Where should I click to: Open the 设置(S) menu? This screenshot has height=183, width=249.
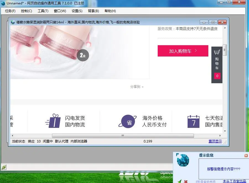[x=77, y=11]
